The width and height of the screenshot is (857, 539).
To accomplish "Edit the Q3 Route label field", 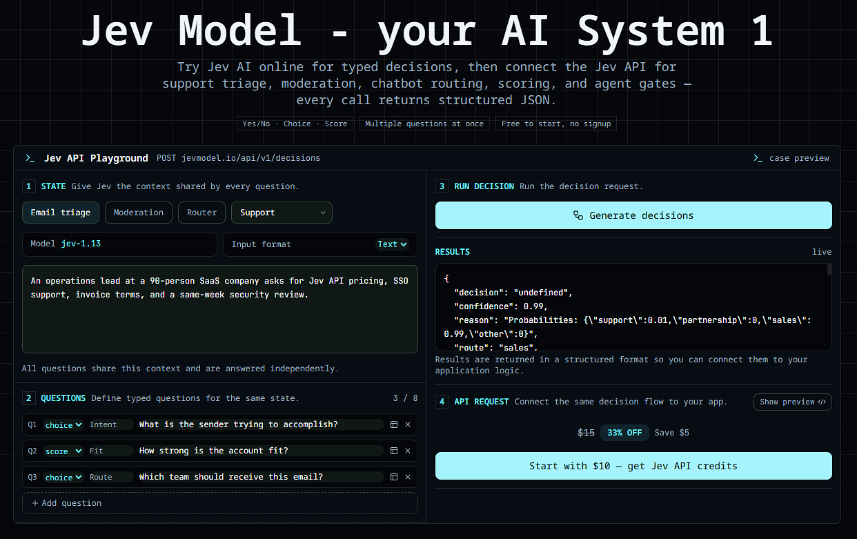I will (110, 477).
